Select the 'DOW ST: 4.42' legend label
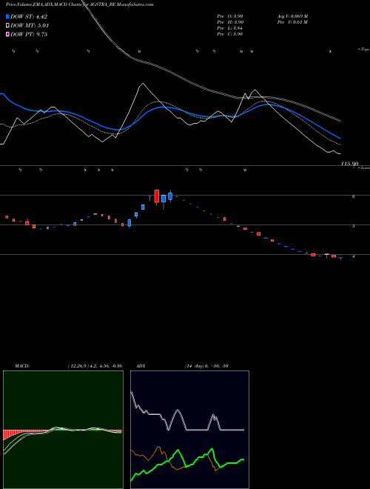The height and width of the screenshot is (489, 370). (29, 16)
